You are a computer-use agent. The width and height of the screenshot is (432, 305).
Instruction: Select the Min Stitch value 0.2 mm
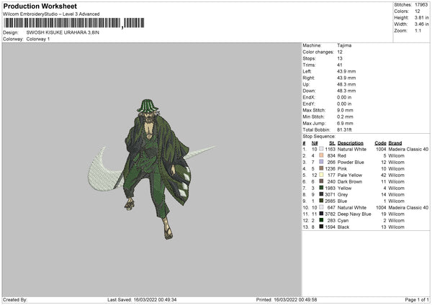pyautogui.click(x=345, y=117)
